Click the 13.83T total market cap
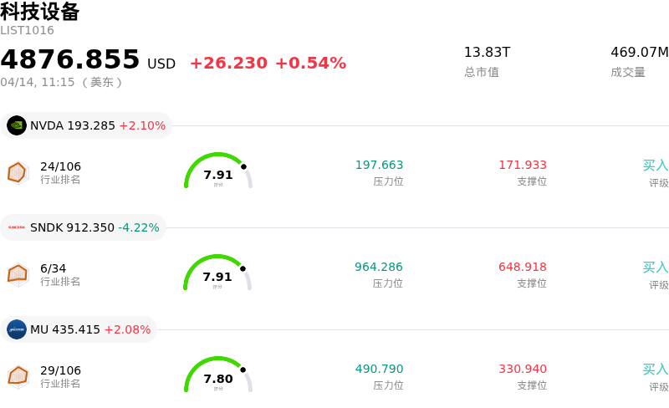The height and width of the screenshot is (408, 669). click(x=487, y=52)
